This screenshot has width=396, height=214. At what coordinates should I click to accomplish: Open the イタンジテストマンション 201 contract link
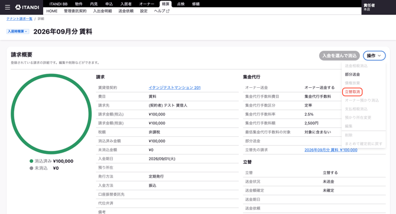tap(174, 88)
